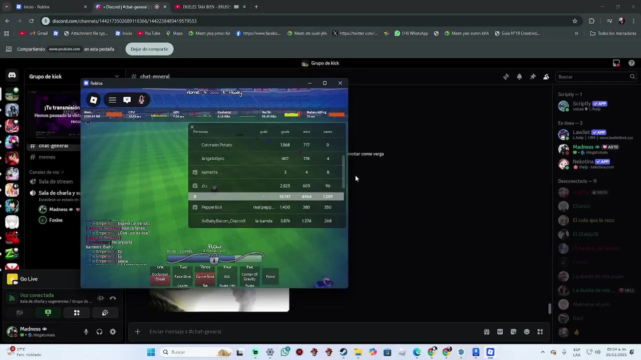
Task: Toggle the member list icon
Action: 546,76
